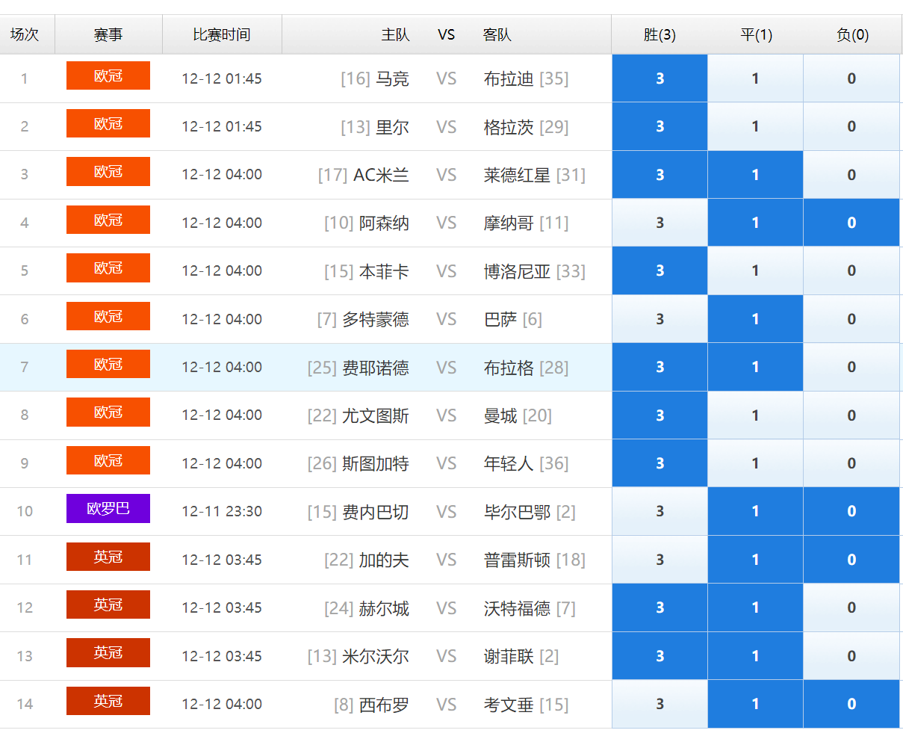Click away team 谢菲联

[x=509, y=656]
